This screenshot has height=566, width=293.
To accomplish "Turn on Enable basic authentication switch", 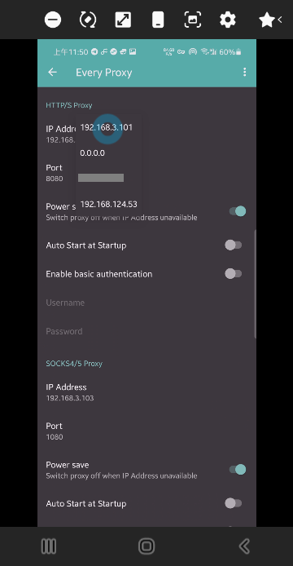I will click(x=233, y=274).
